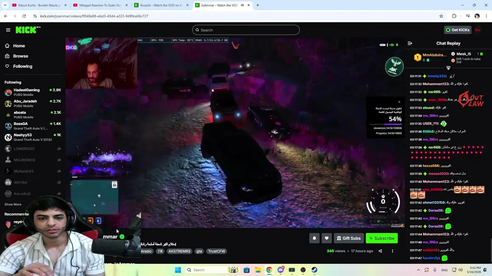Select the AKSTREMRS tag
The image size is (492, 276).
click(x=179, y=251)
